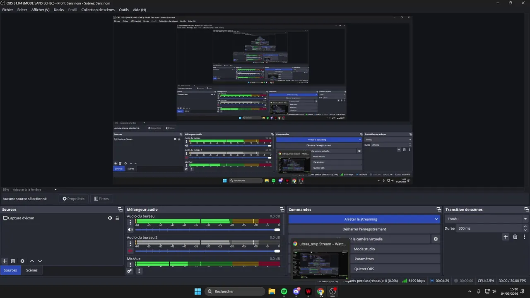Click the grey recording status dot
The height and width of the screenshot is (298, 530).
click(x=456, y=281)
